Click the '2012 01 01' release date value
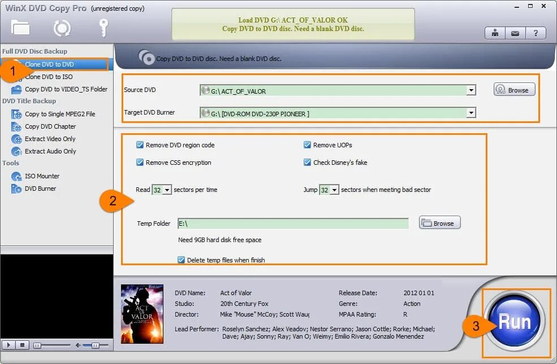Screen dimensions: 557x364 tap(419, 293)
